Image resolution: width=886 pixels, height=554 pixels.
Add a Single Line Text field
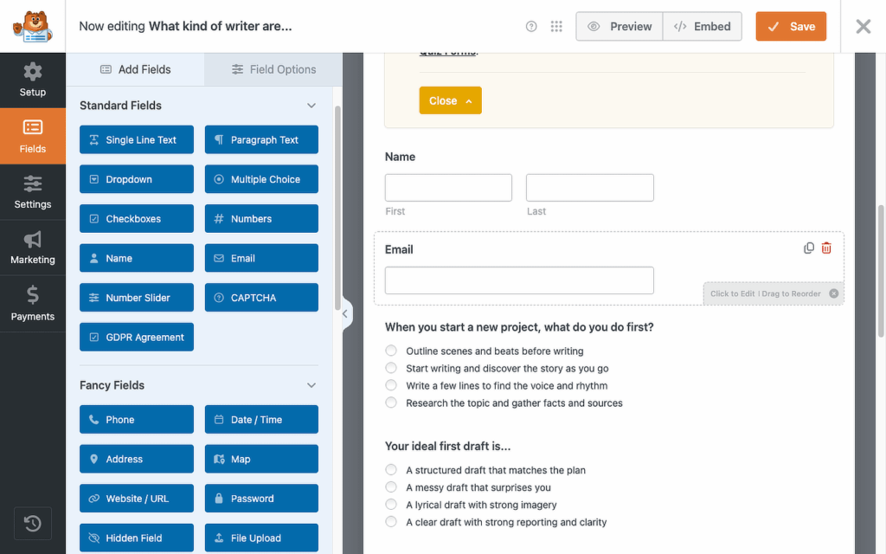pyautogui.click(x=137, y=139)
